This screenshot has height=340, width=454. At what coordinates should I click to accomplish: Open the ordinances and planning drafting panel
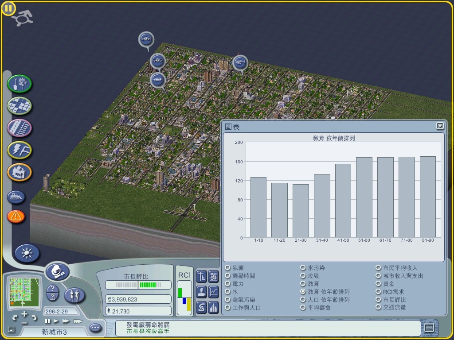pyautogui.click(x=202, y=276)
